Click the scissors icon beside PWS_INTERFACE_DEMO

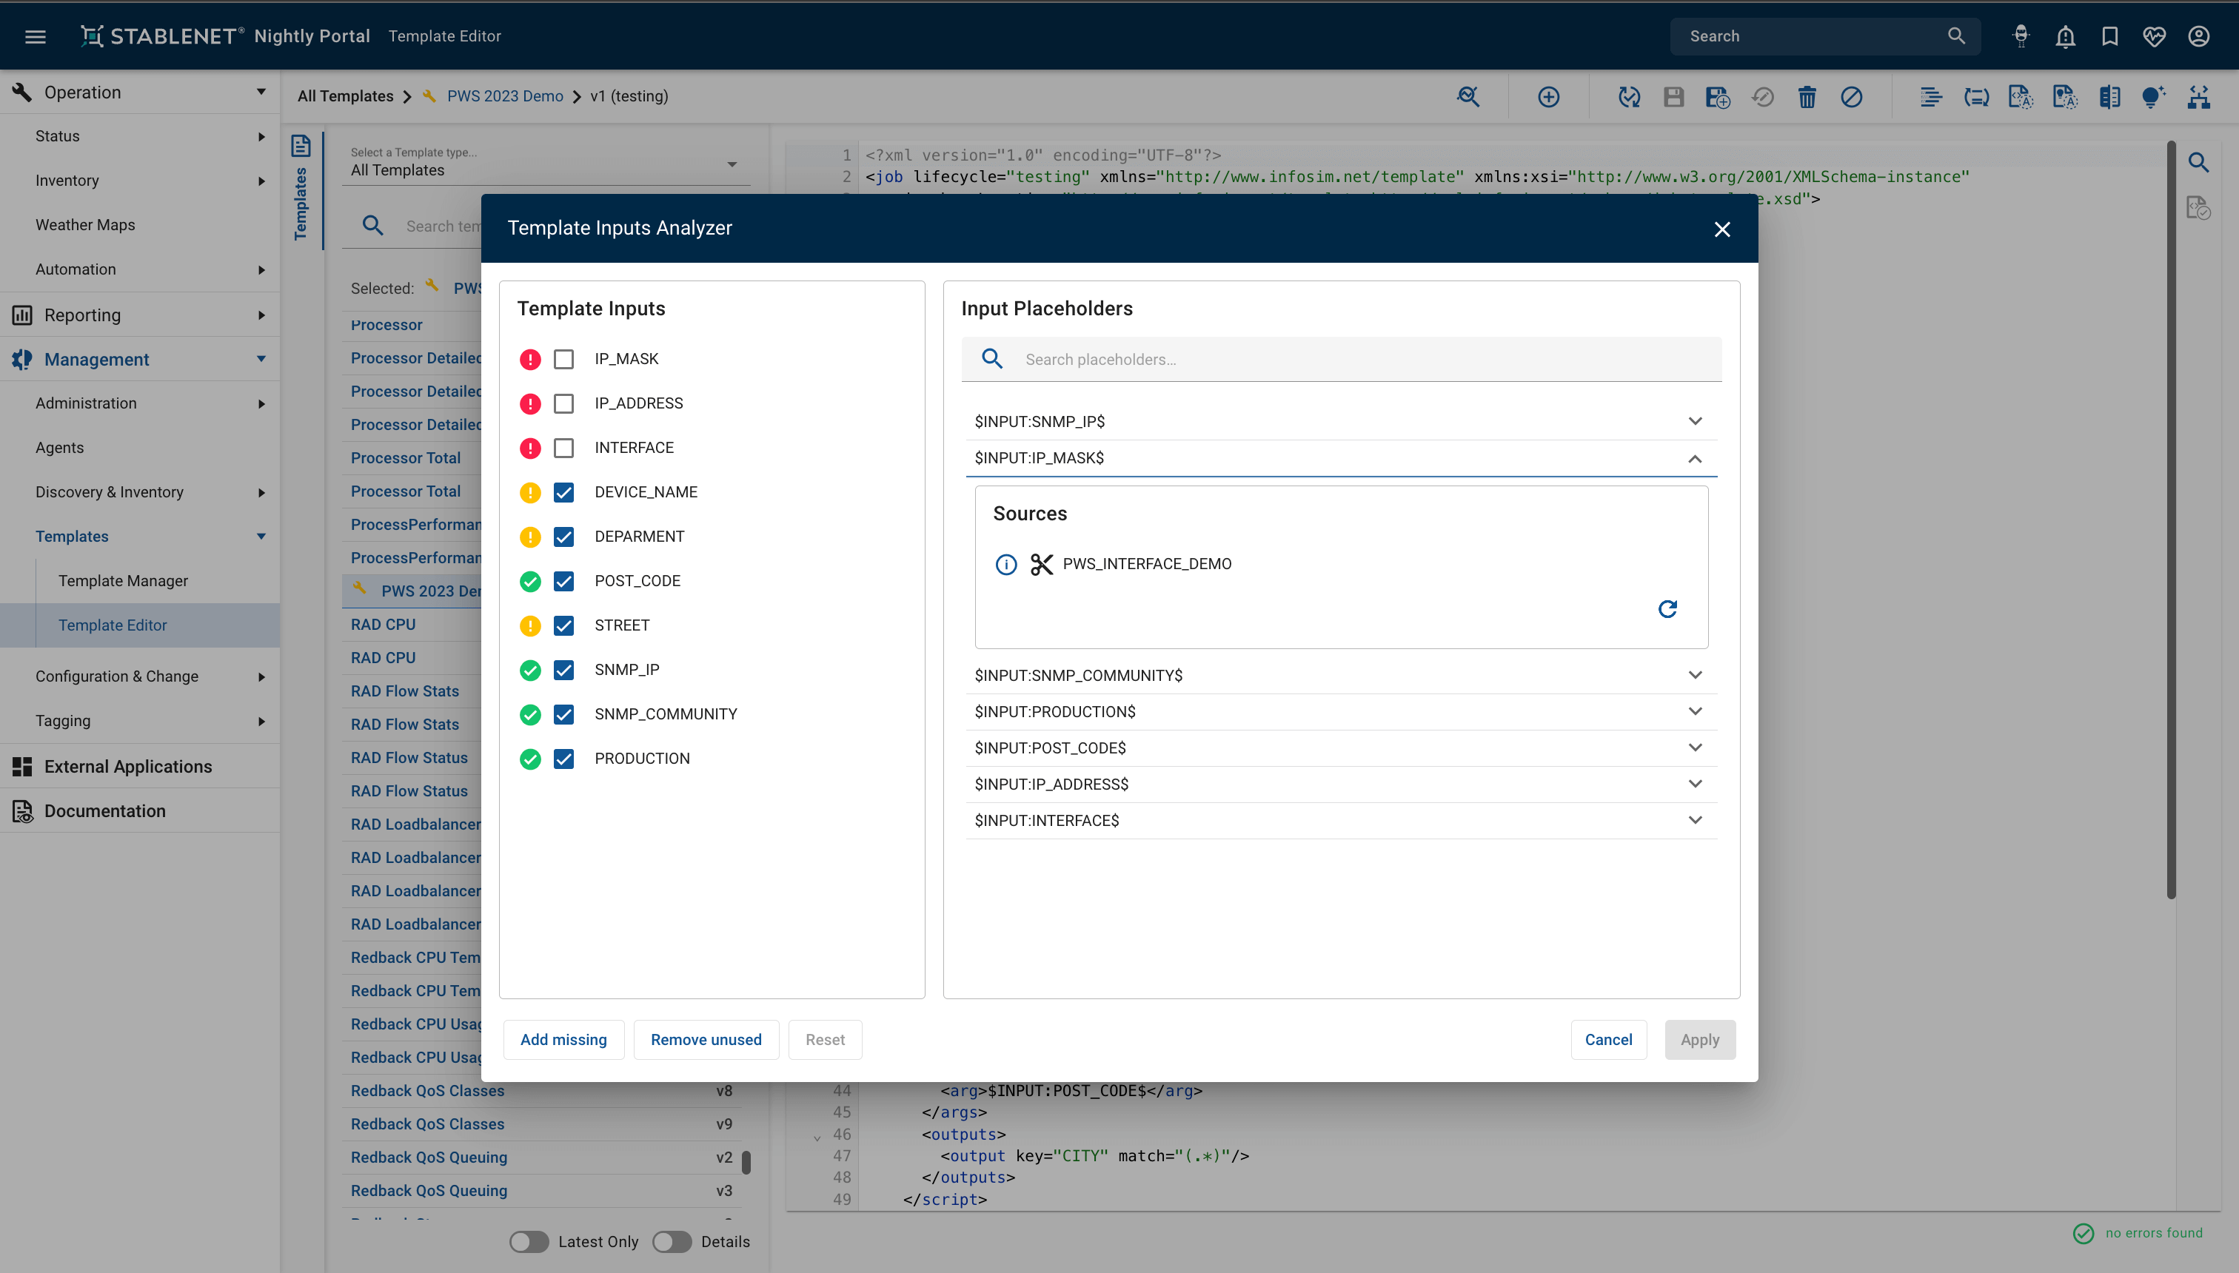click(x=1041, y=564)
